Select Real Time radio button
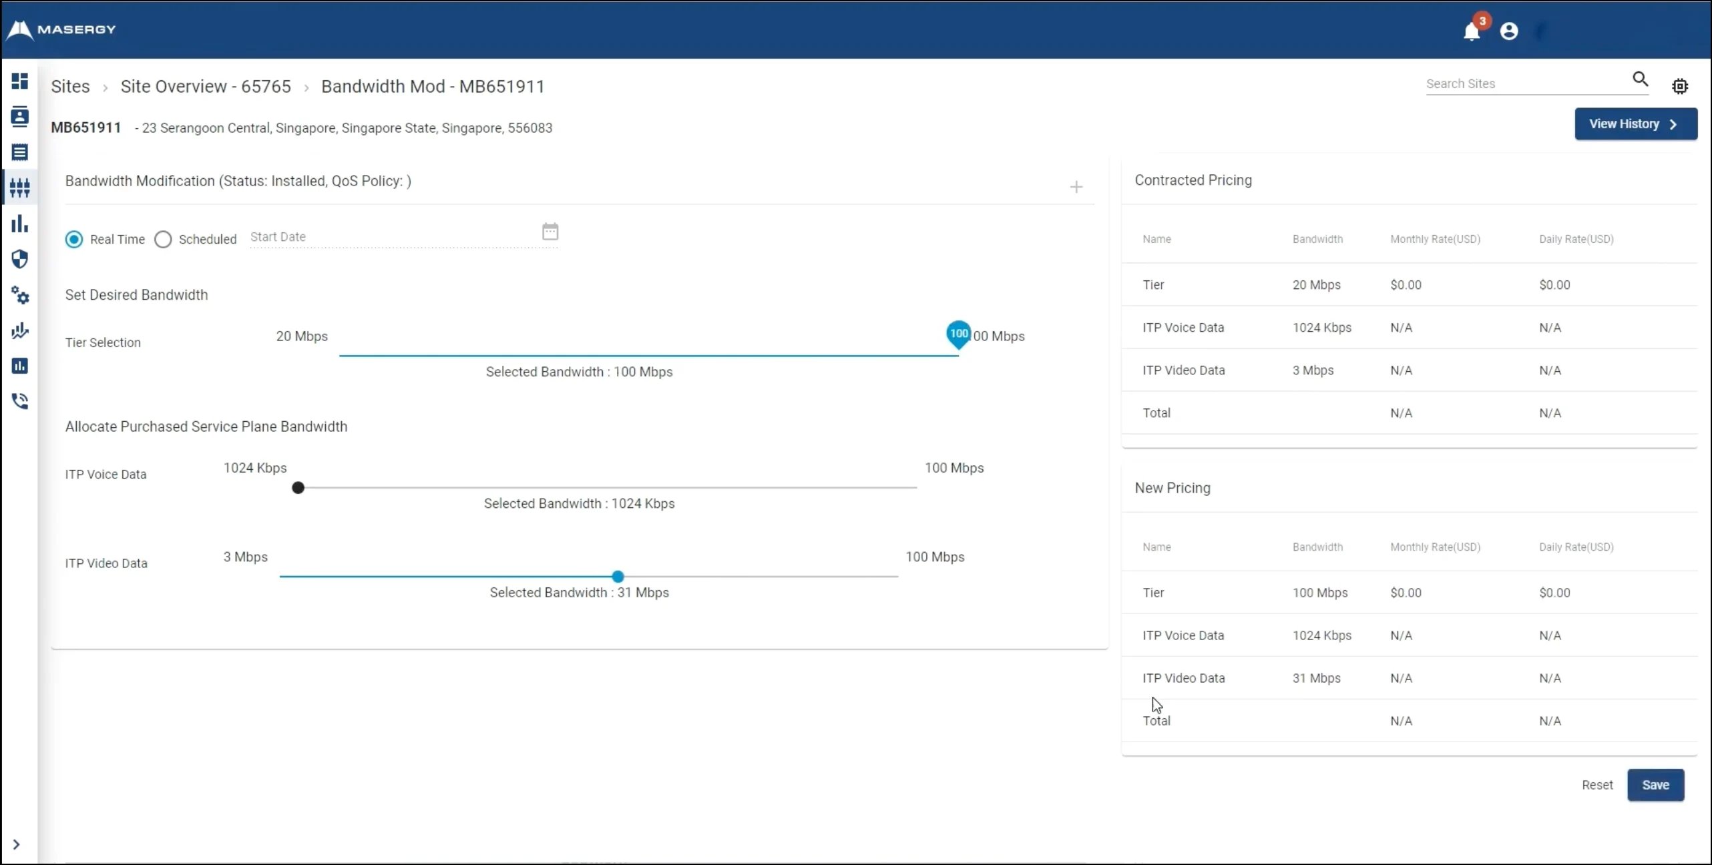1712x865 pixels. (74, 238)
